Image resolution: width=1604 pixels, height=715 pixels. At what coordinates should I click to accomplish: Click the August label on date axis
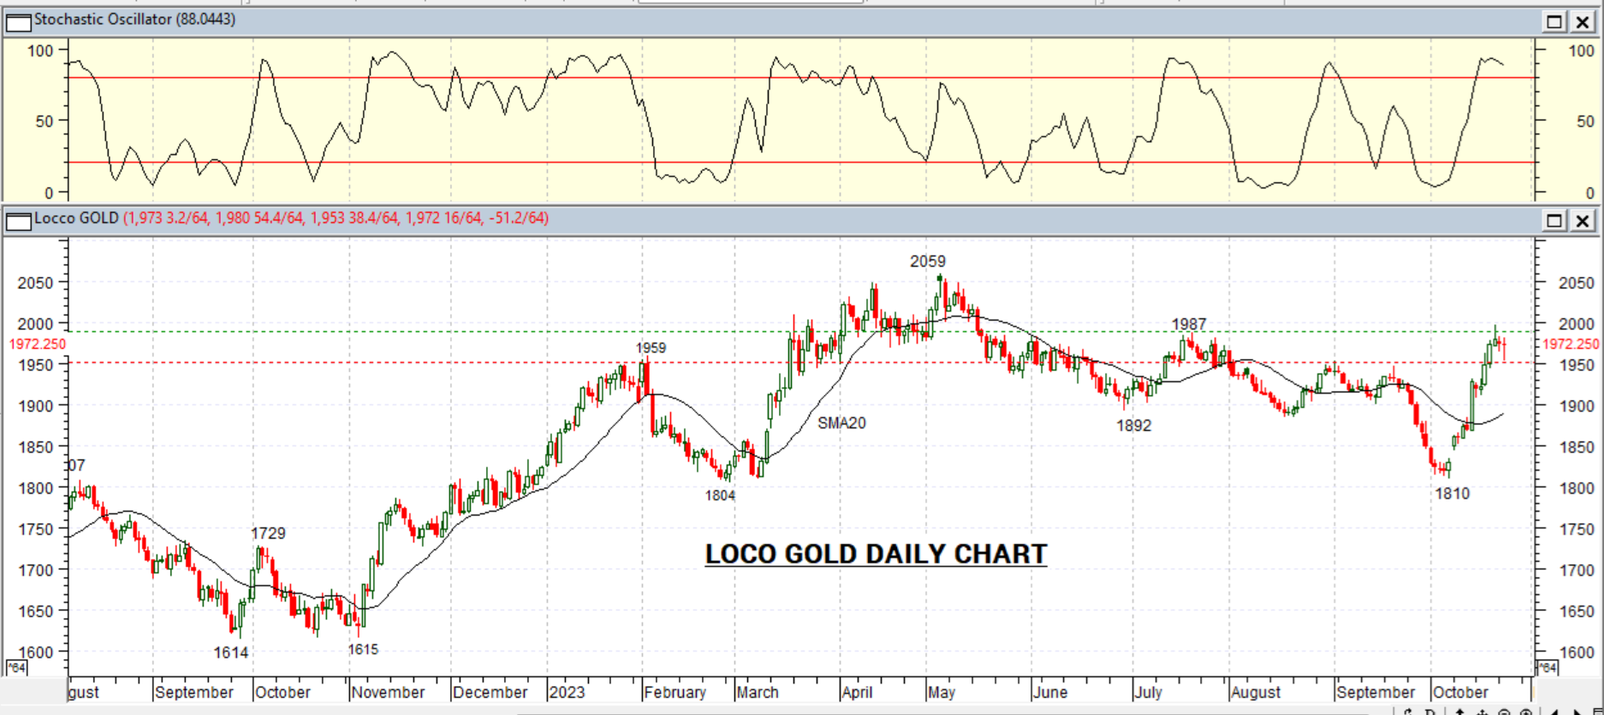(1256, 692)
